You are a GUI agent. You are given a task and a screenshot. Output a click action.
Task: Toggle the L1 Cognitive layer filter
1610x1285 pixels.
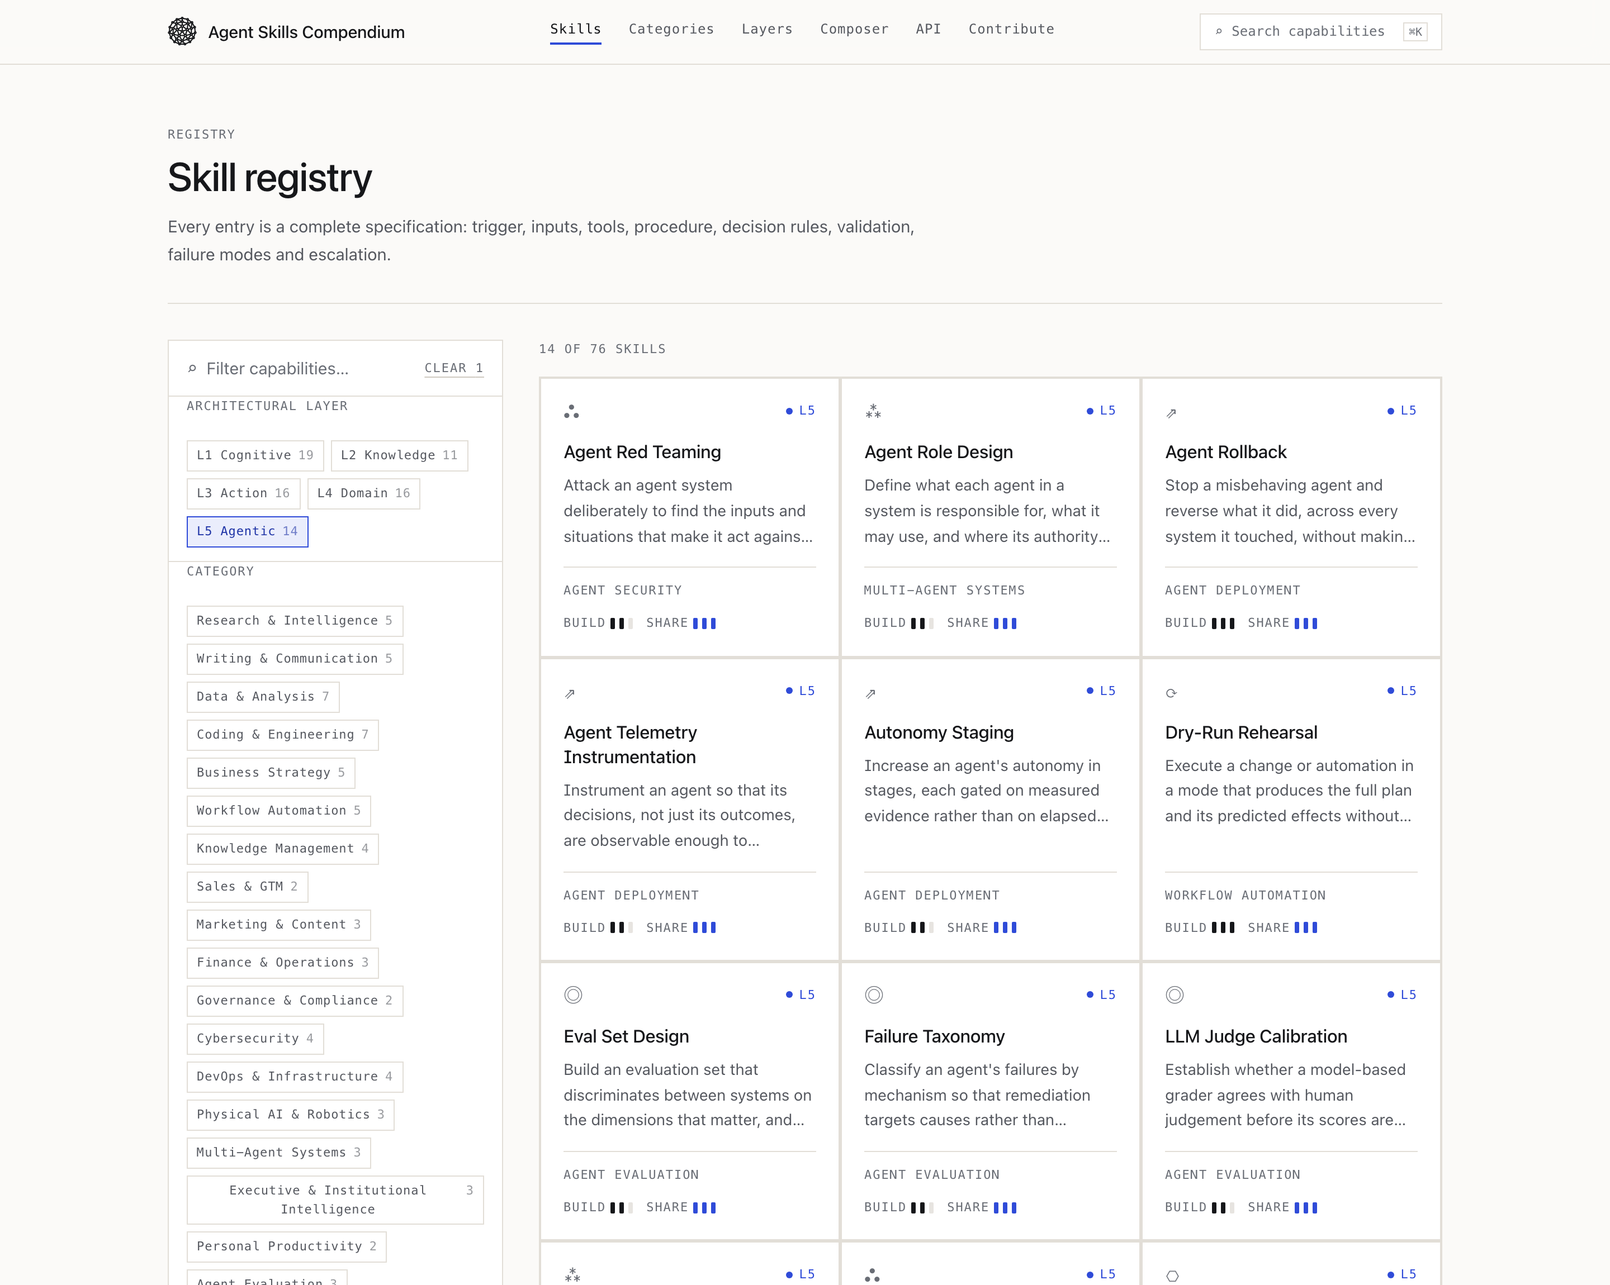255,455
